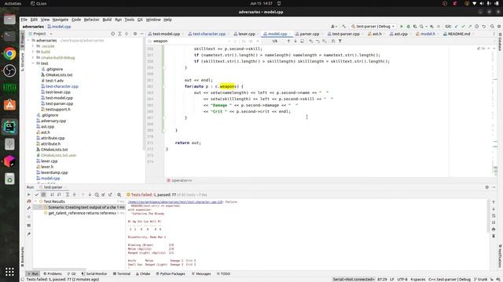
Task: Git push arrow icon
Action: [x=470, y=27]
